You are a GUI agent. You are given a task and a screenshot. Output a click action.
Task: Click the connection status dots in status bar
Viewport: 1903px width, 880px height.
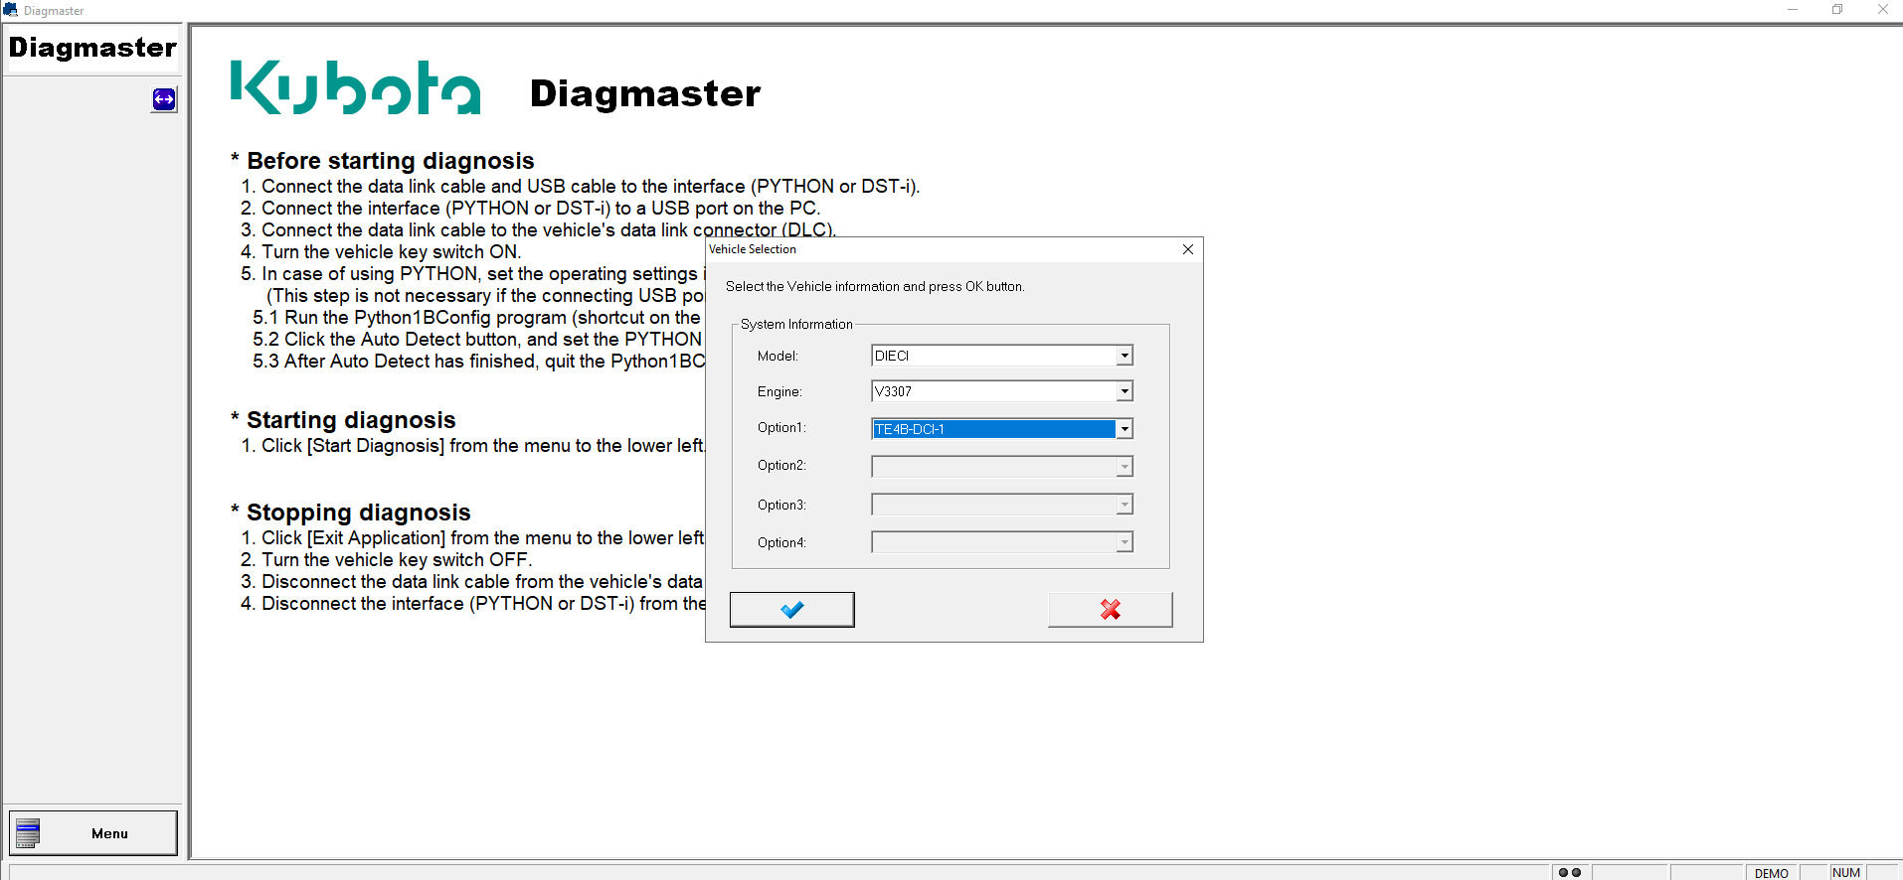pos(1570,873)
